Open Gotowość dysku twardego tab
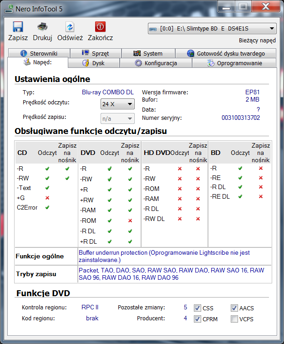 226,53
